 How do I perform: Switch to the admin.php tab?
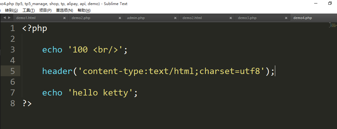coord(136,18)
